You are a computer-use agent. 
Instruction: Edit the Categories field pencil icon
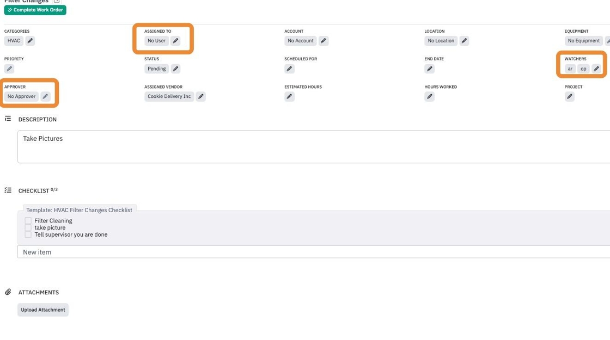pyautogui.click(x=30, y=41)
